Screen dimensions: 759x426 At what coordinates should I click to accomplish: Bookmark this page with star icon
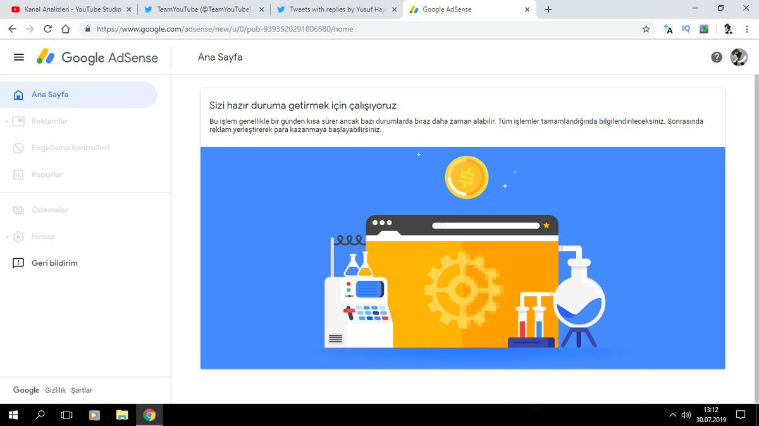coord(646,29)
